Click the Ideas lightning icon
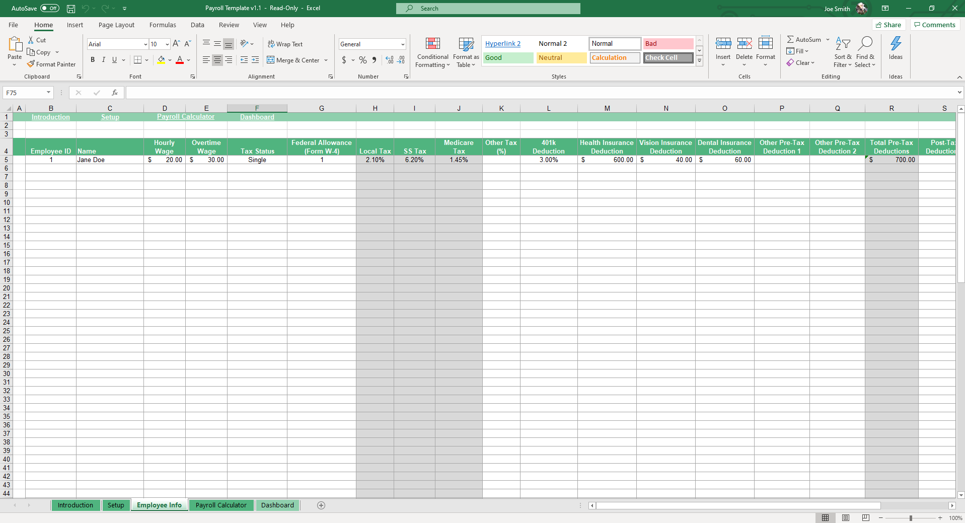This screenshot has width=965, height=523. point(896,44)
